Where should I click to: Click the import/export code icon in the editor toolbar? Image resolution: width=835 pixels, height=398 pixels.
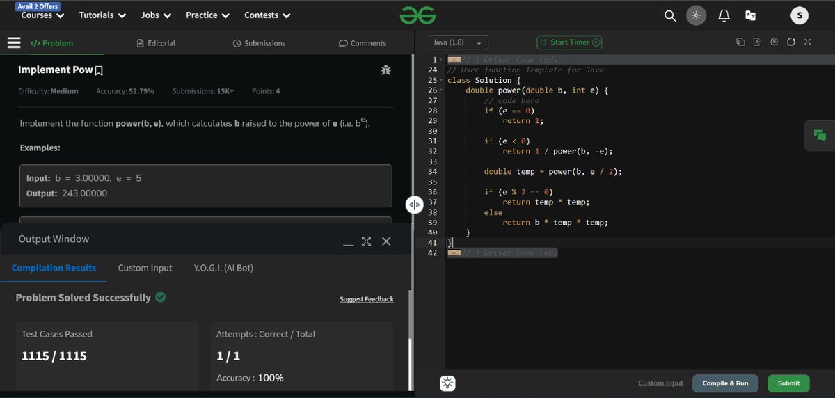click(x=757, y=42)
